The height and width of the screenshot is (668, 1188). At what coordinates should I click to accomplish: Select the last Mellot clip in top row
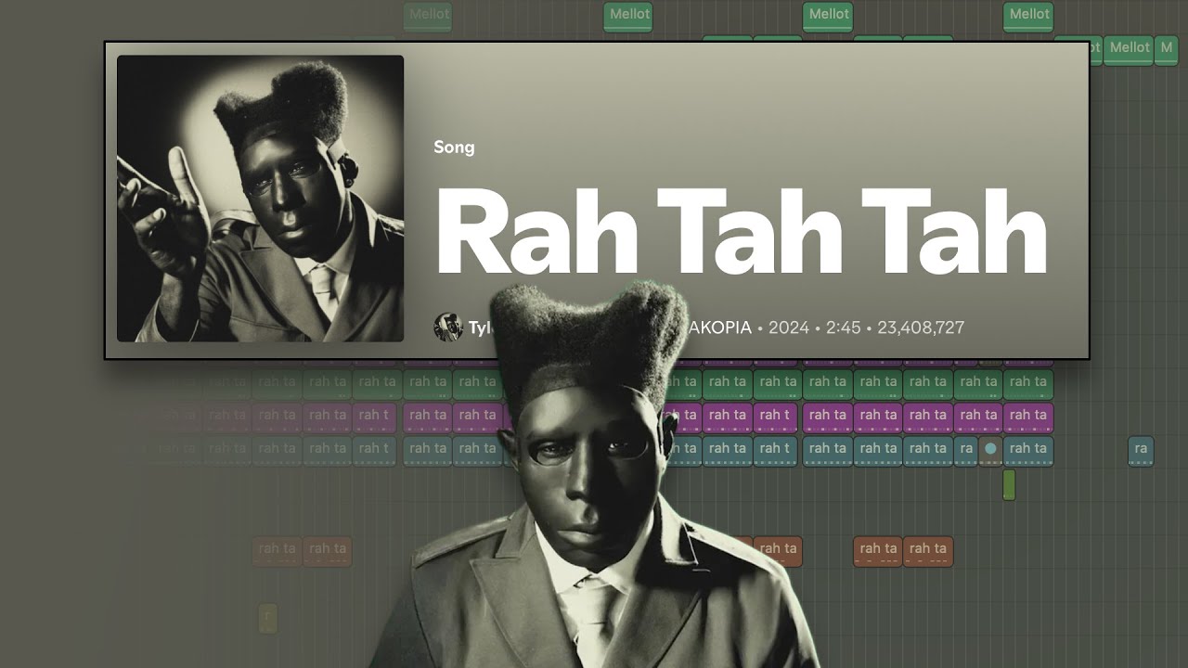point(1028,16)
